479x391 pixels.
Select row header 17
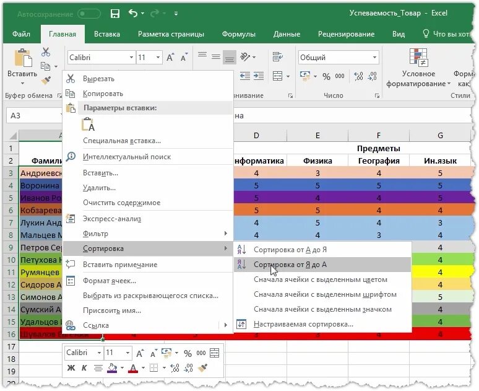(x=11, y=346)
